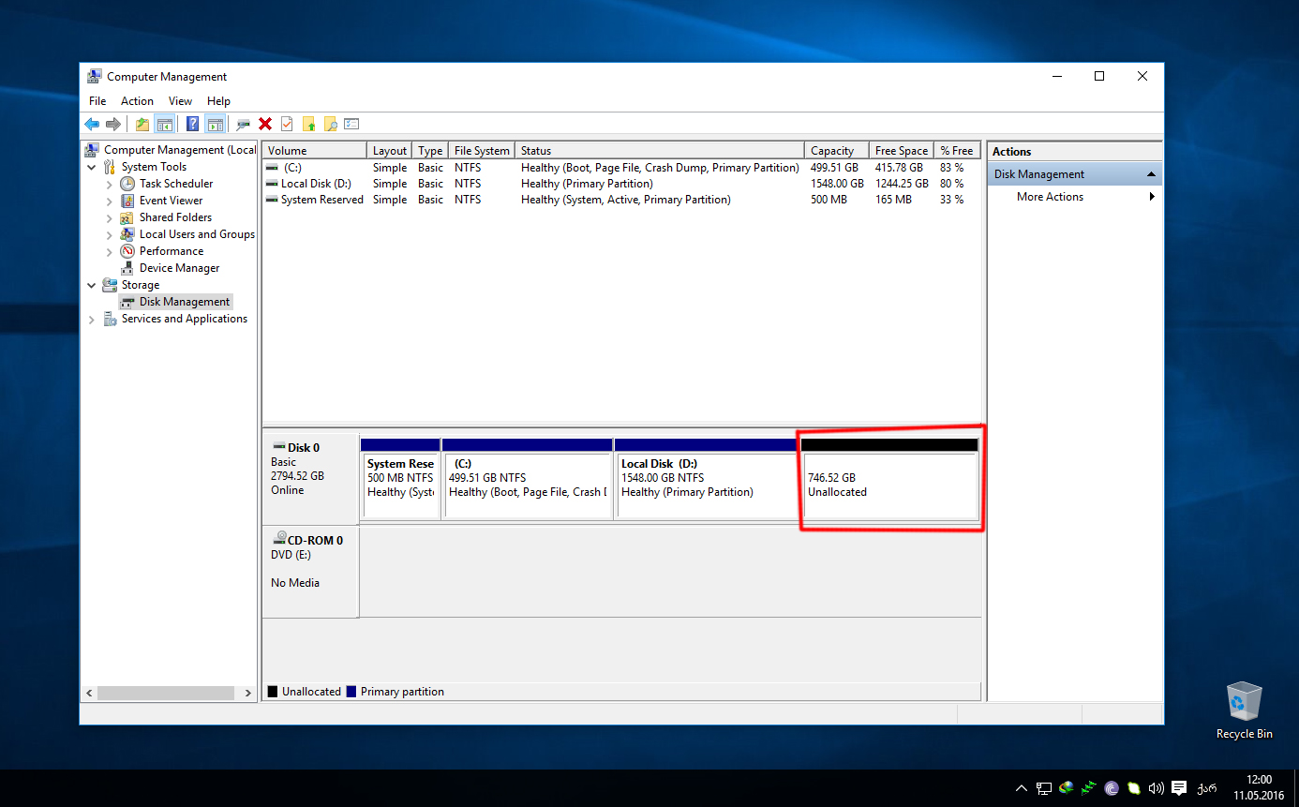Select the Task Scheduler clock icon
The image size is (1299, 807).
[x=127, y=184]
